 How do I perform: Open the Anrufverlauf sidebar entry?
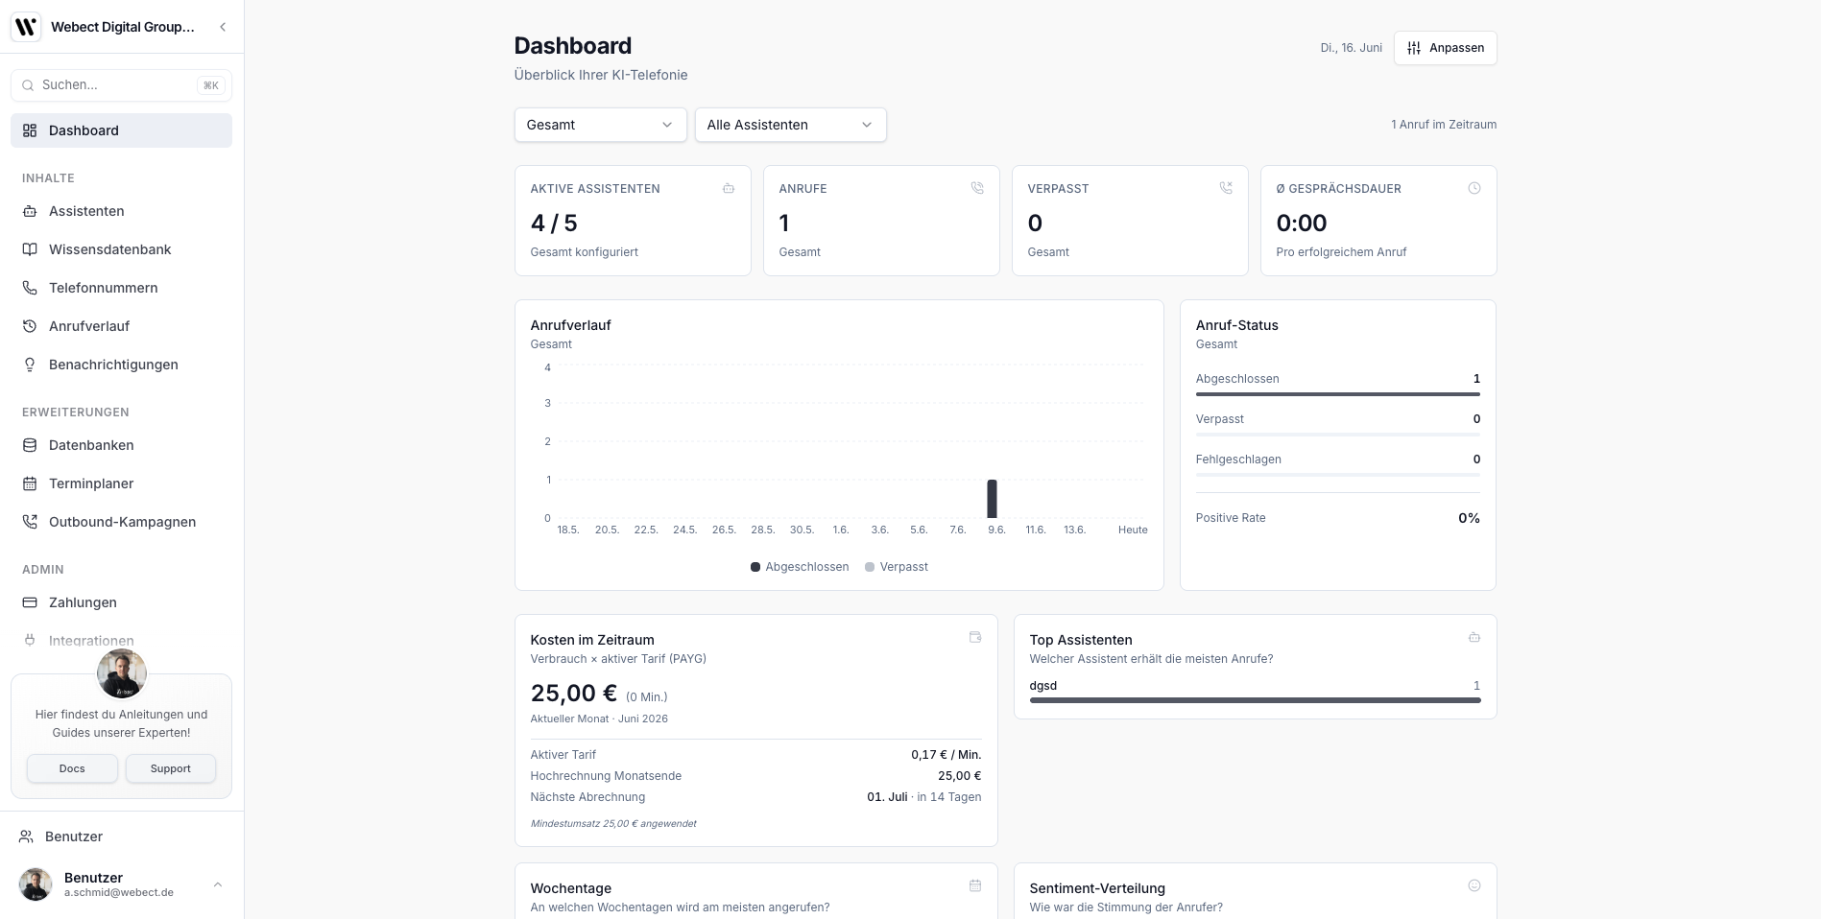click(x=121, y=326)
